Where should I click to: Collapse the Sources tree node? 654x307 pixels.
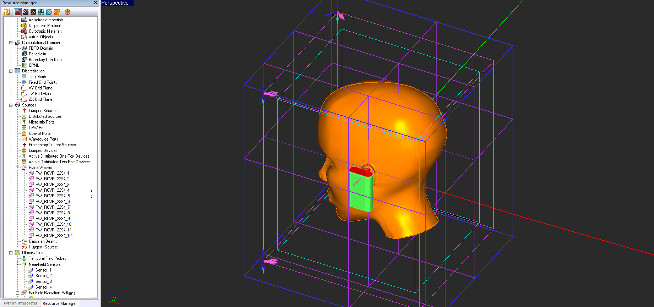click(x=11, y=105)
